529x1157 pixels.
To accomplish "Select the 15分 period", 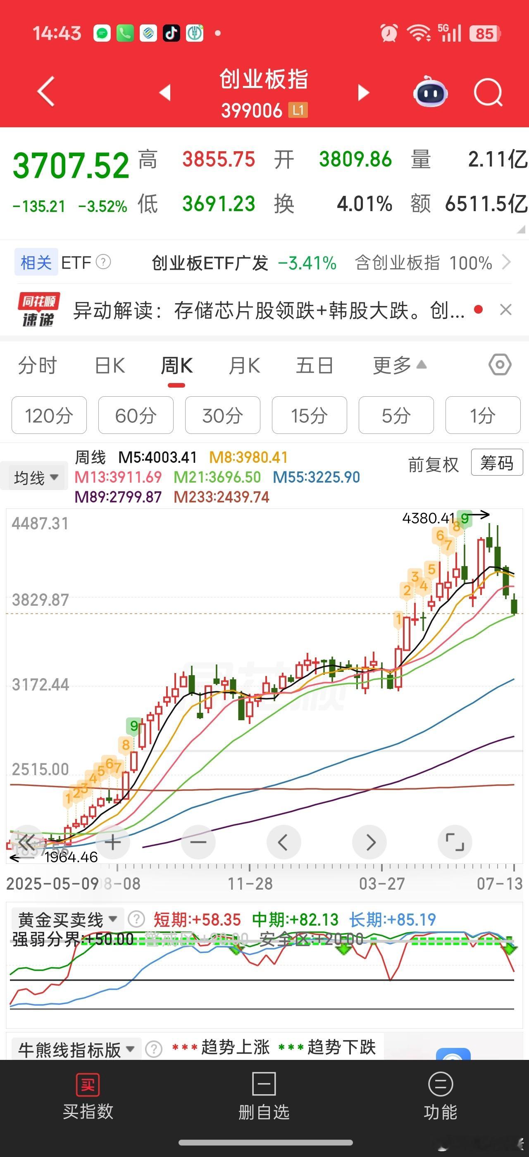I will 310,415.
